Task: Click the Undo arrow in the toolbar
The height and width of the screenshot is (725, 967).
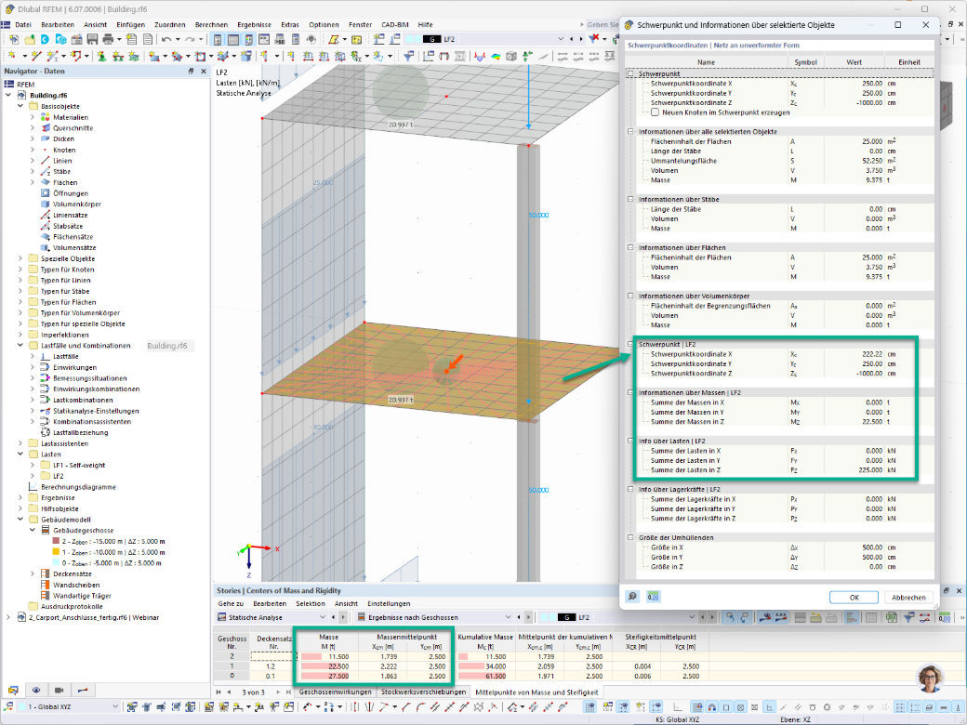Action: [x=166, y=39]
